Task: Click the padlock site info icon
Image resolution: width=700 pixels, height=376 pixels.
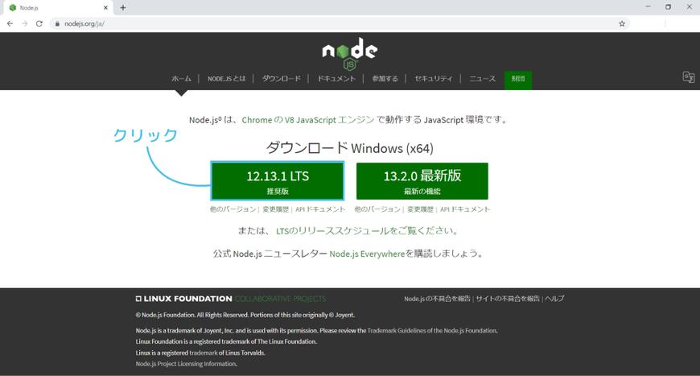Action: 57,23
